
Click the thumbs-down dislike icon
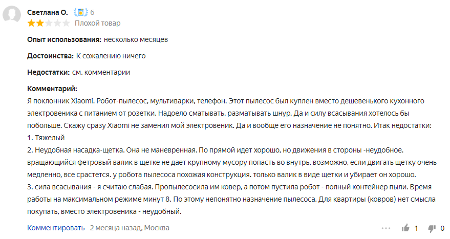click(432, 228)
